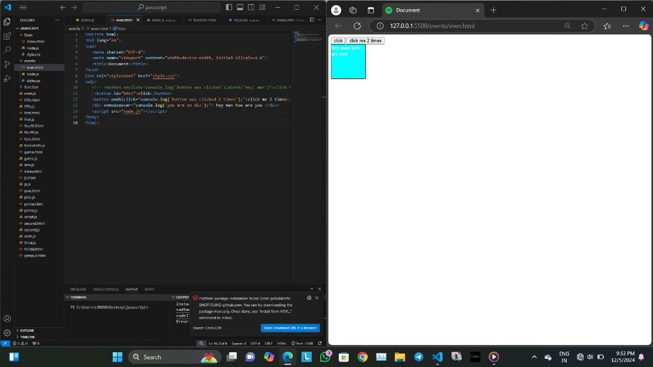Collapse the JAVASCRIPT root folder

point(29,28)
